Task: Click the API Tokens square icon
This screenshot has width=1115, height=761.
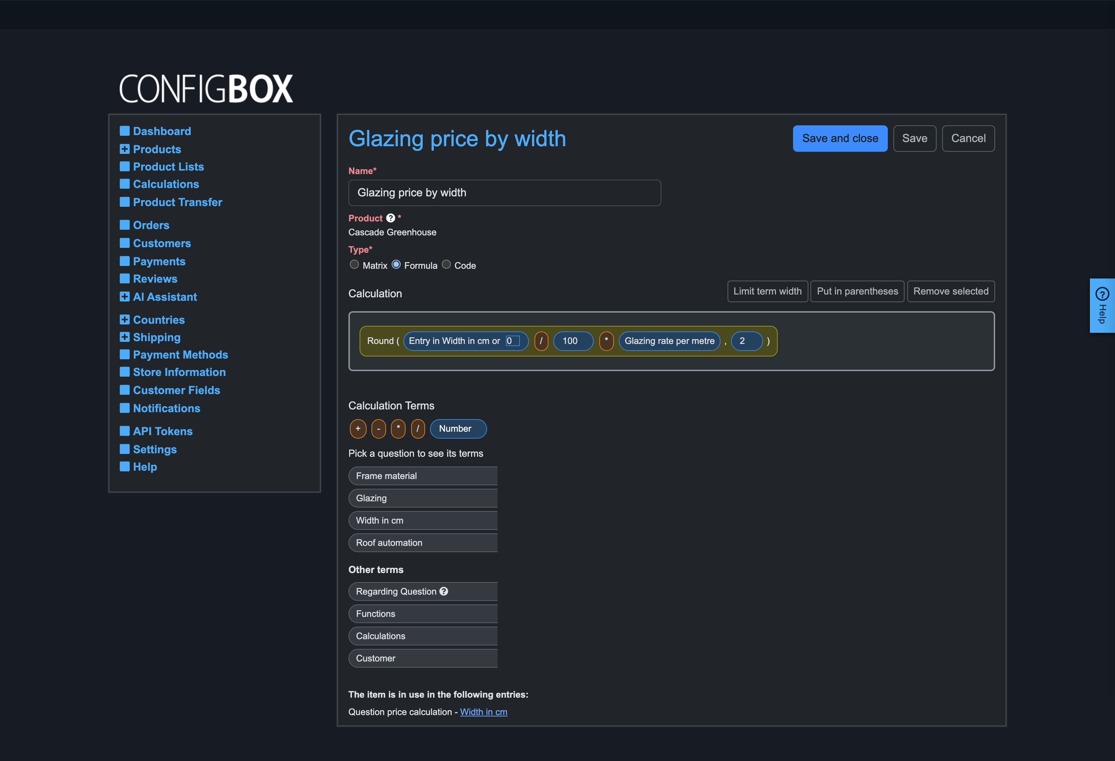Action: 125,431
